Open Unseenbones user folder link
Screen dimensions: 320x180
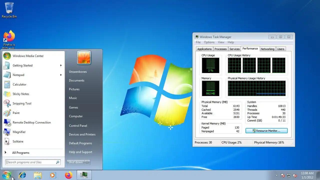(x=78, y=72)
